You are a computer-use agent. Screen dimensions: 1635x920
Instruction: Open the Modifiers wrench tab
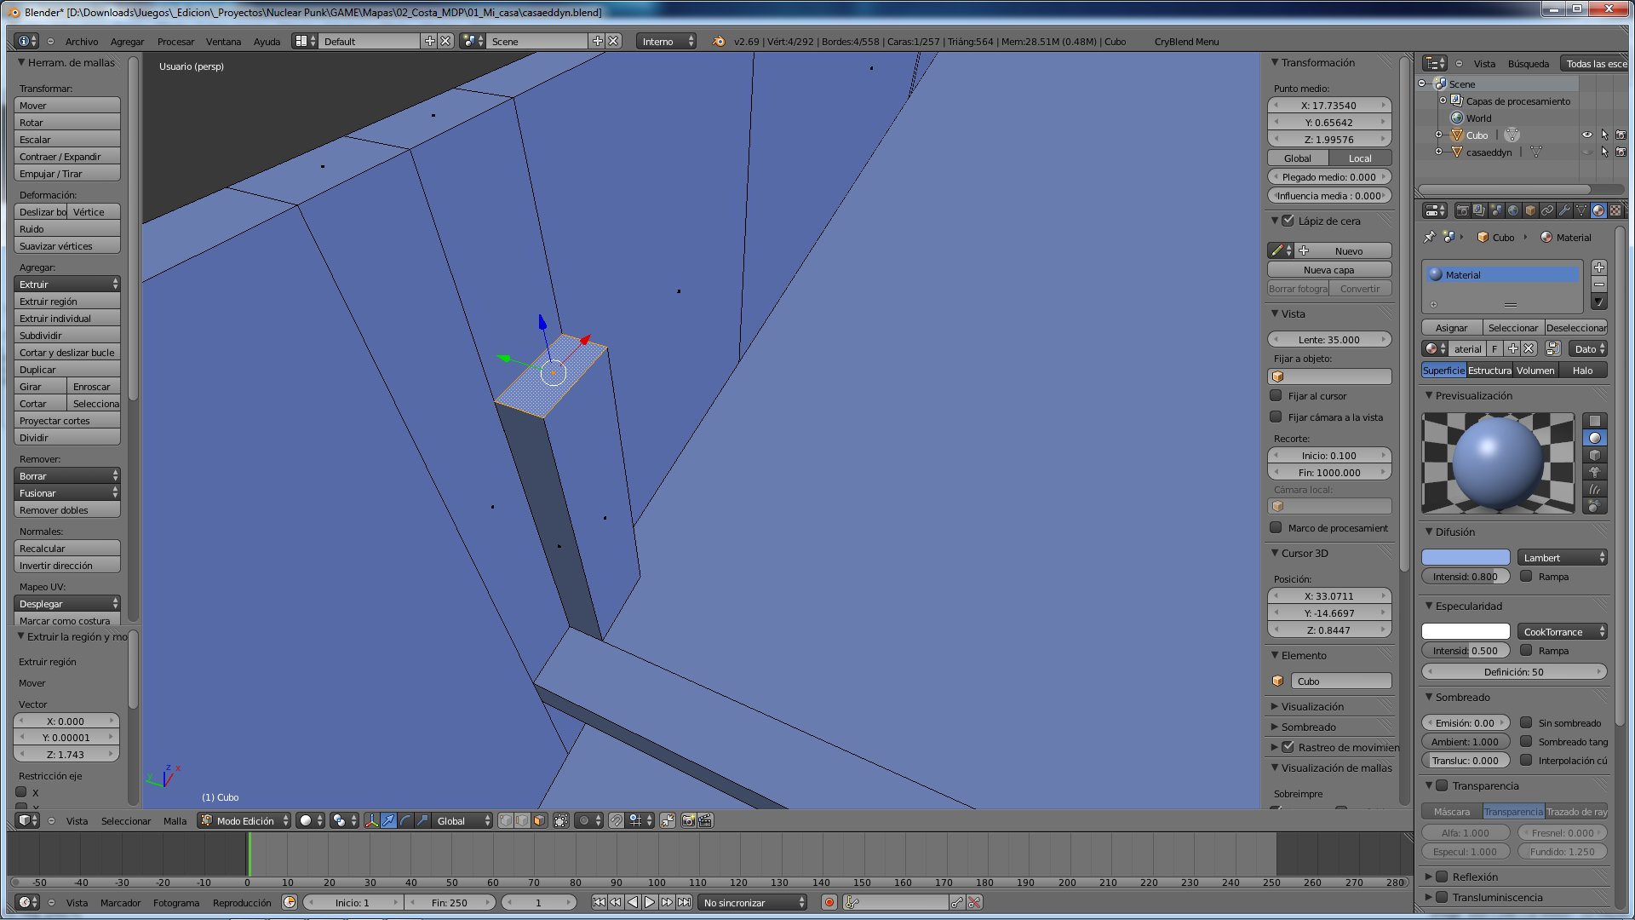click(1564, 210)
